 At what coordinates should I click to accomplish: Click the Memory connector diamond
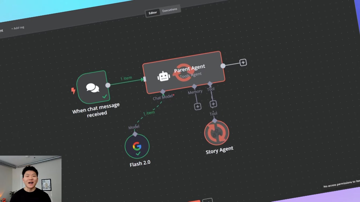[x=194, y=86]
